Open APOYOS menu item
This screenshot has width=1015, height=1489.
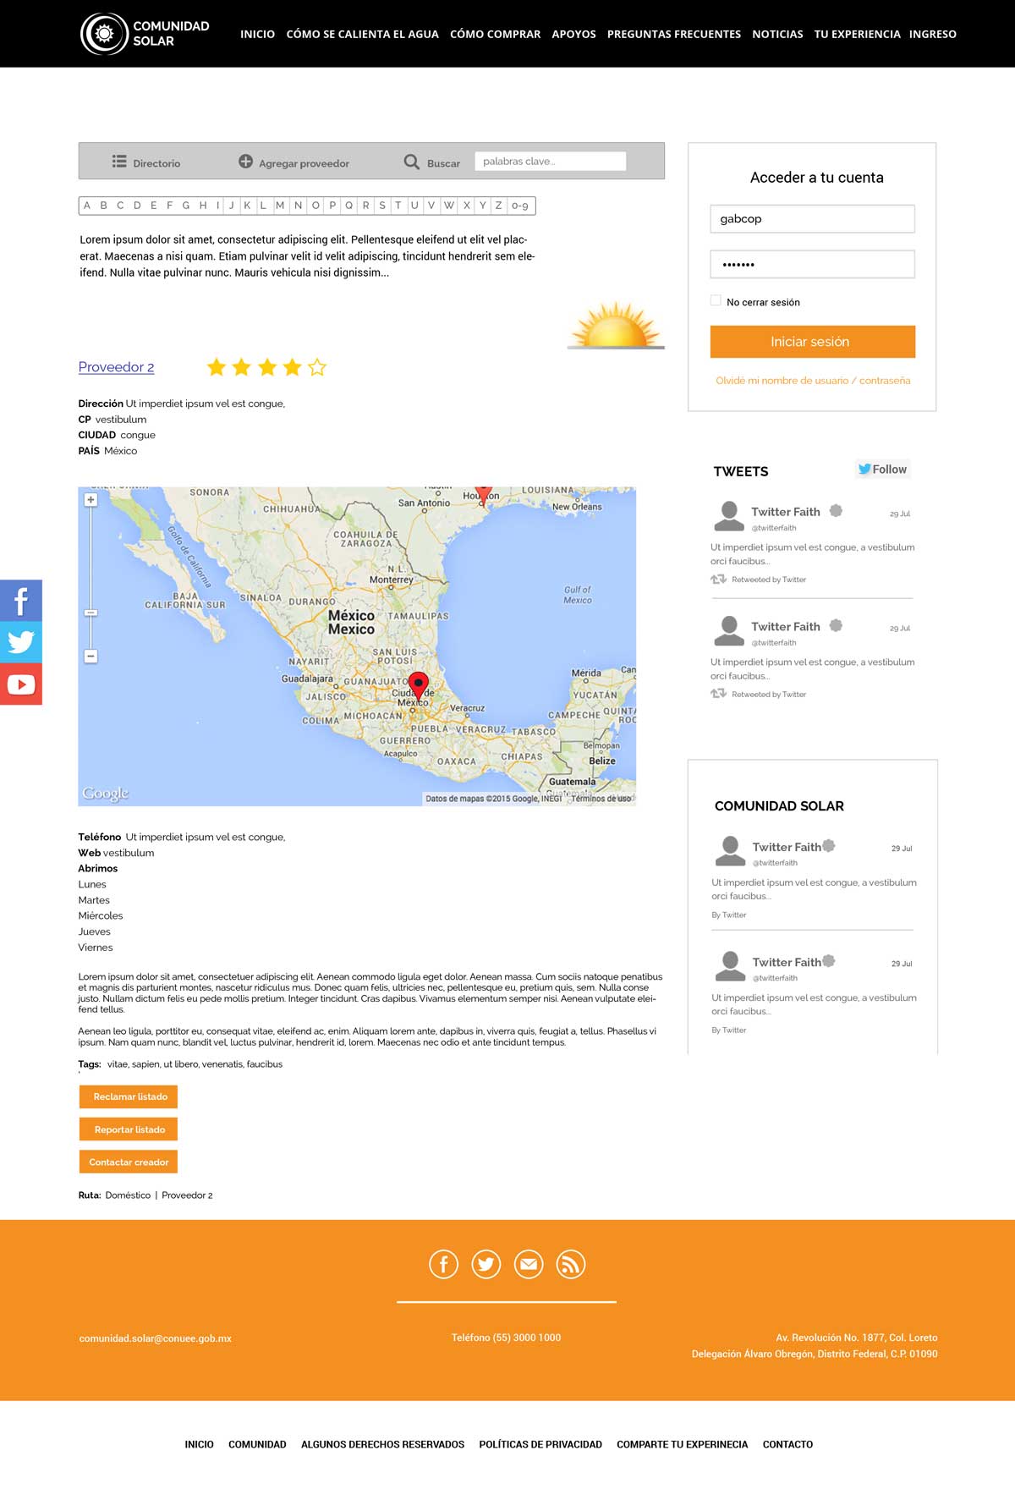point(573,35)
